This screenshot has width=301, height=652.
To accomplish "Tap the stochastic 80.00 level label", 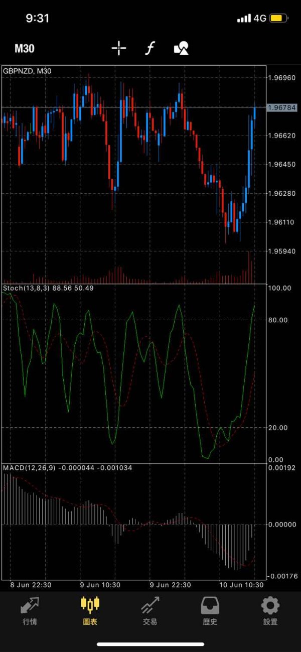I will tap(278, 320).
